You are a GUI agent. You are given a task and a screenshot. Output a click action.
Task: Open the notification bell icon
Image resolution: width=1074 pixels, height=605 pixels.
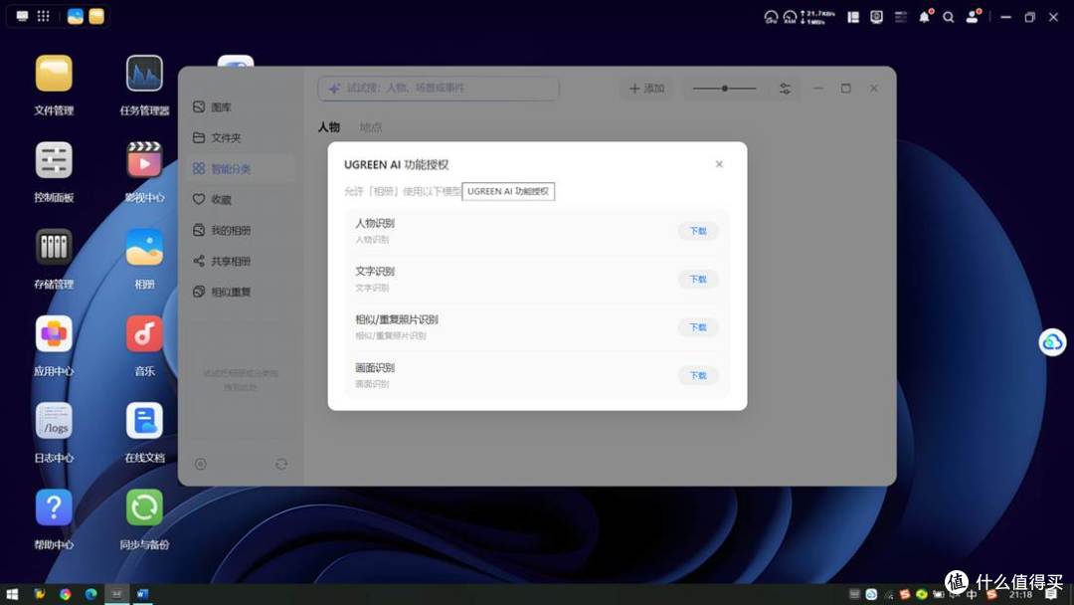pos(925,17)
